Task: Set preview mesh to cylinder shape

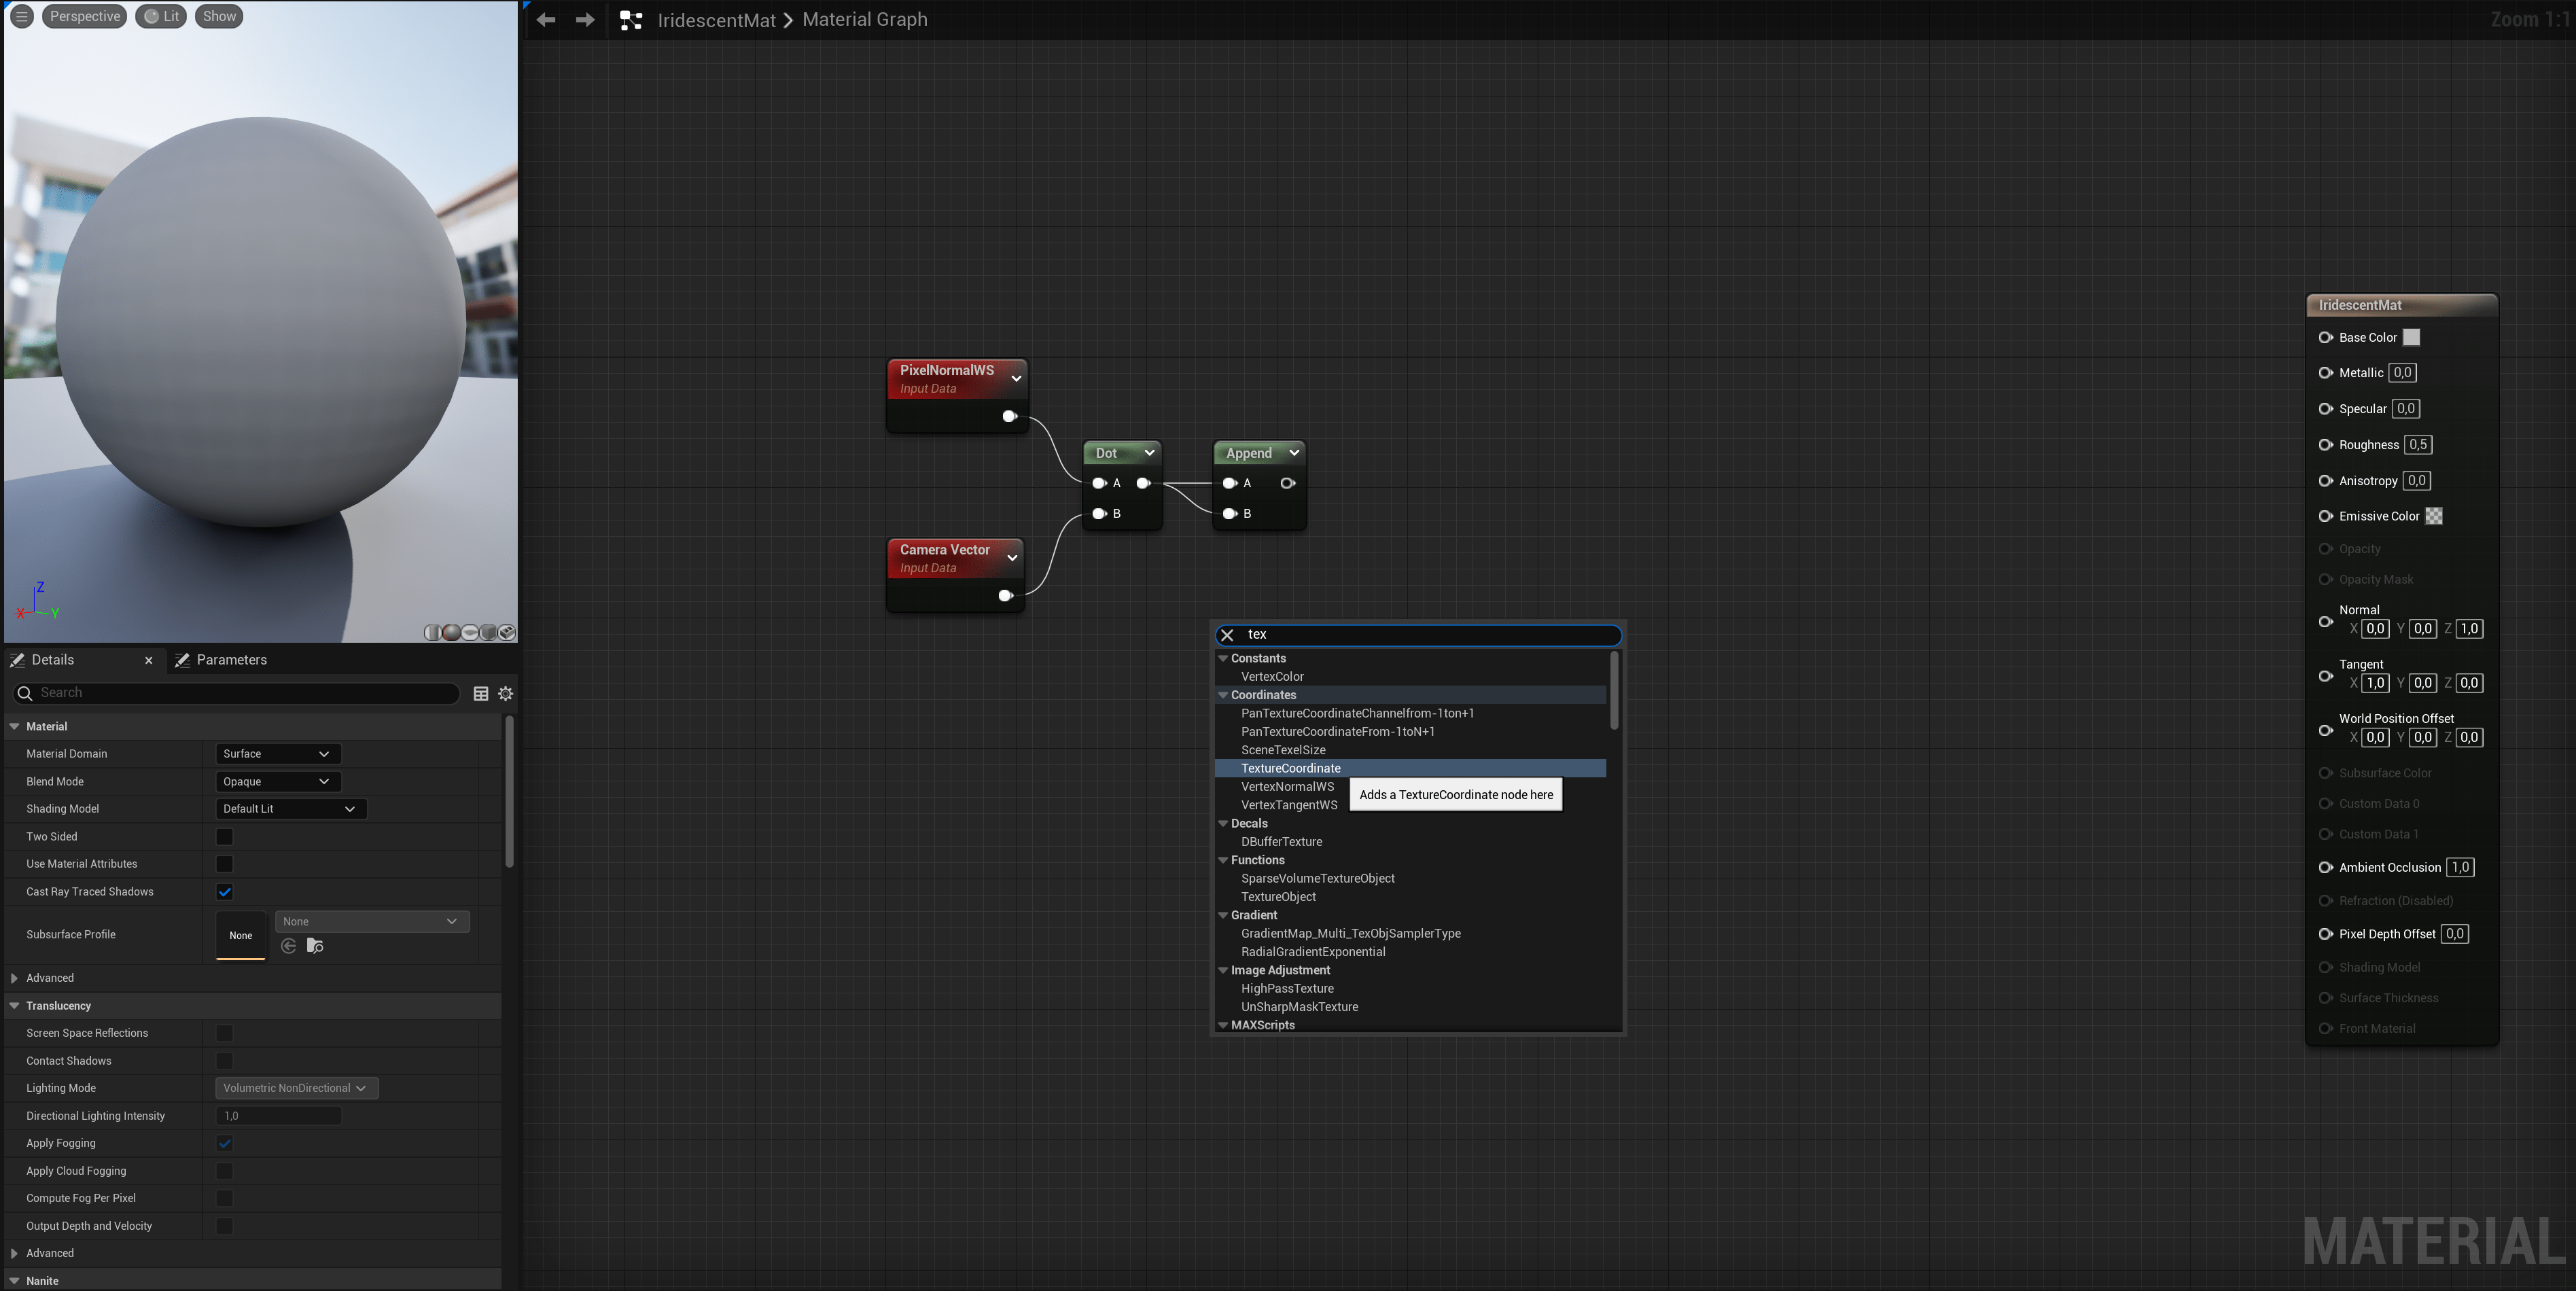Action: [433, 633]
